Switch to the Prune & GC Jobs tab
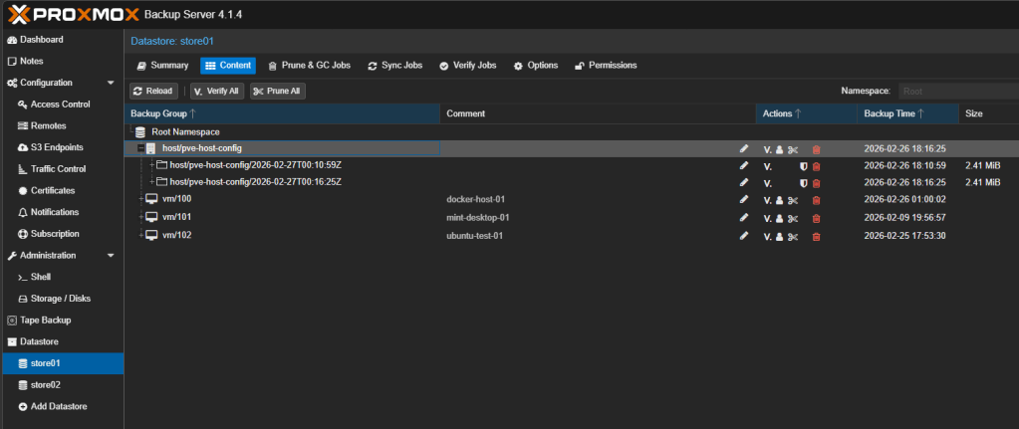The width and height of the screenshot is (1019, 429). [310, 66]
